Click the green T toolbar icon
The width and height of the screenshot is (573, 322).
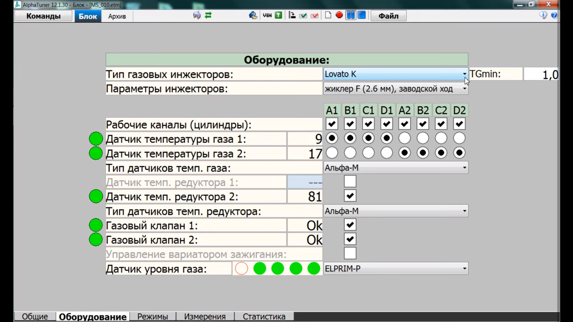278,15
